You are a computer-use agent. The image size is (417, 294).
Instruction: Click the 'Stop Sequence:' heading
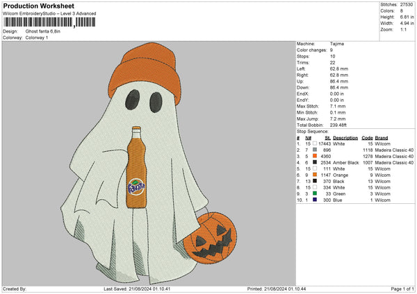pos(313,132)
